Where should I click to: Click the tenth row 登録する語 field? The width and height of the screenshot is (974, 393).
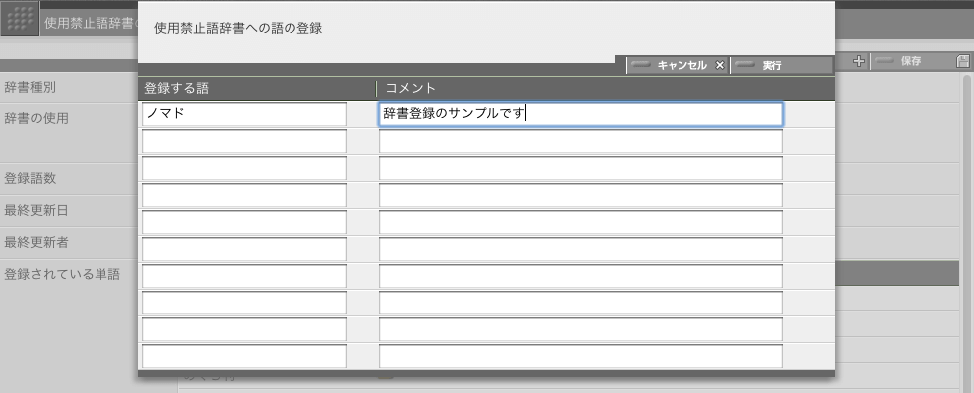coord(245,356)
